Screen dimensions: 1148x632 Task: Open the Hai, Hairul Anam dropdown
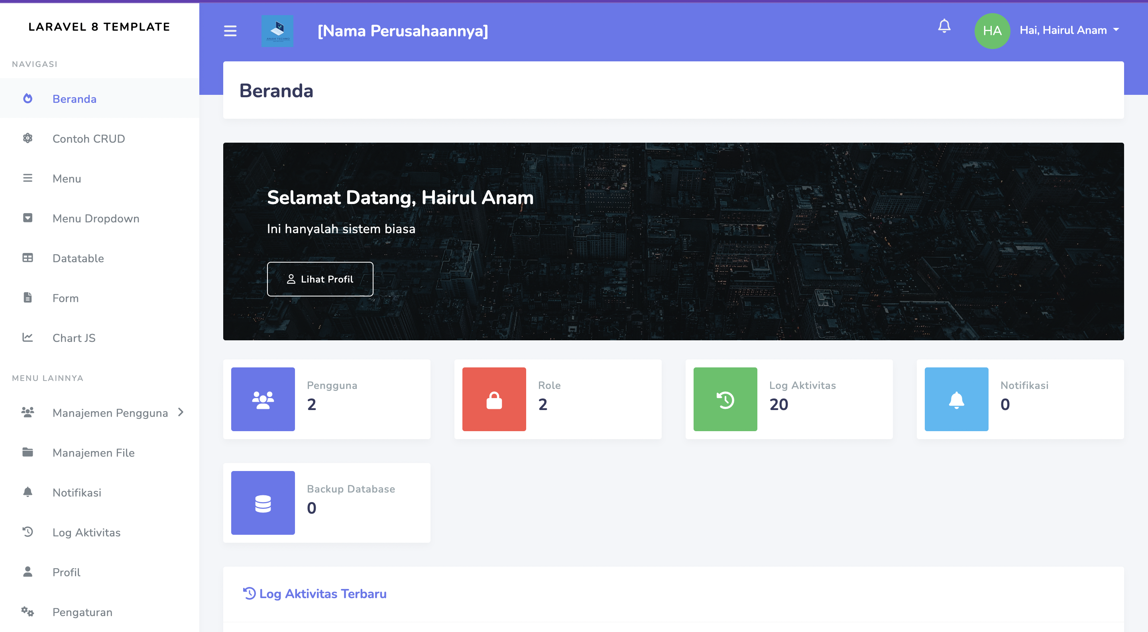[x=1069, y=30]
